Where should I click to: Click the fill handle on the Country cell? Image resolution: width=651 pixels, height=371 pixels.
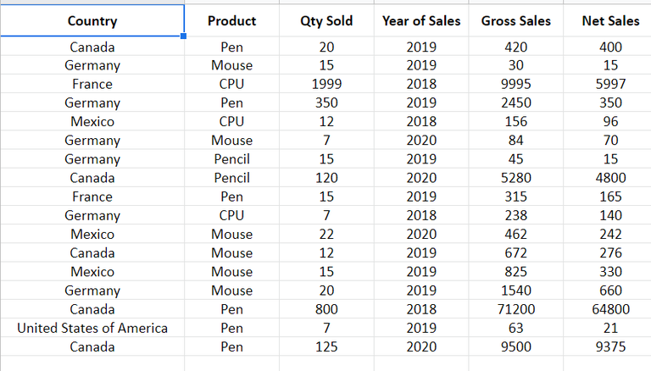(x=183, y=37)
